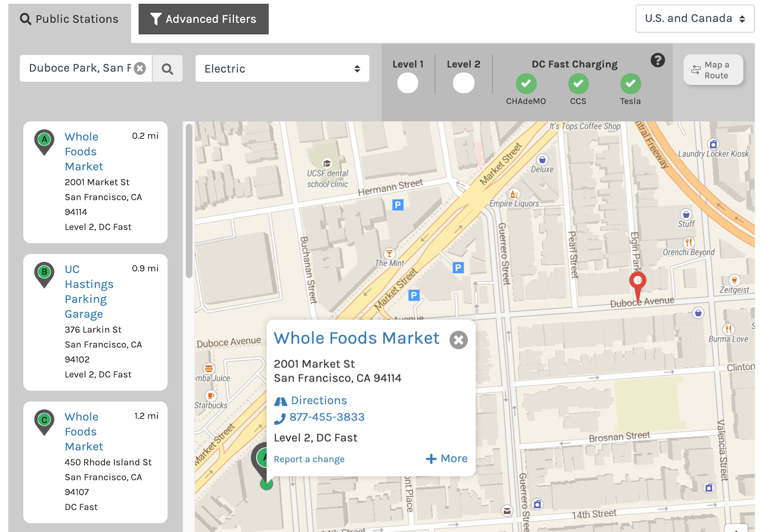Click The Mint bar icon on map
The height and width of the screenshot is (532, 774).
point(389,253)
